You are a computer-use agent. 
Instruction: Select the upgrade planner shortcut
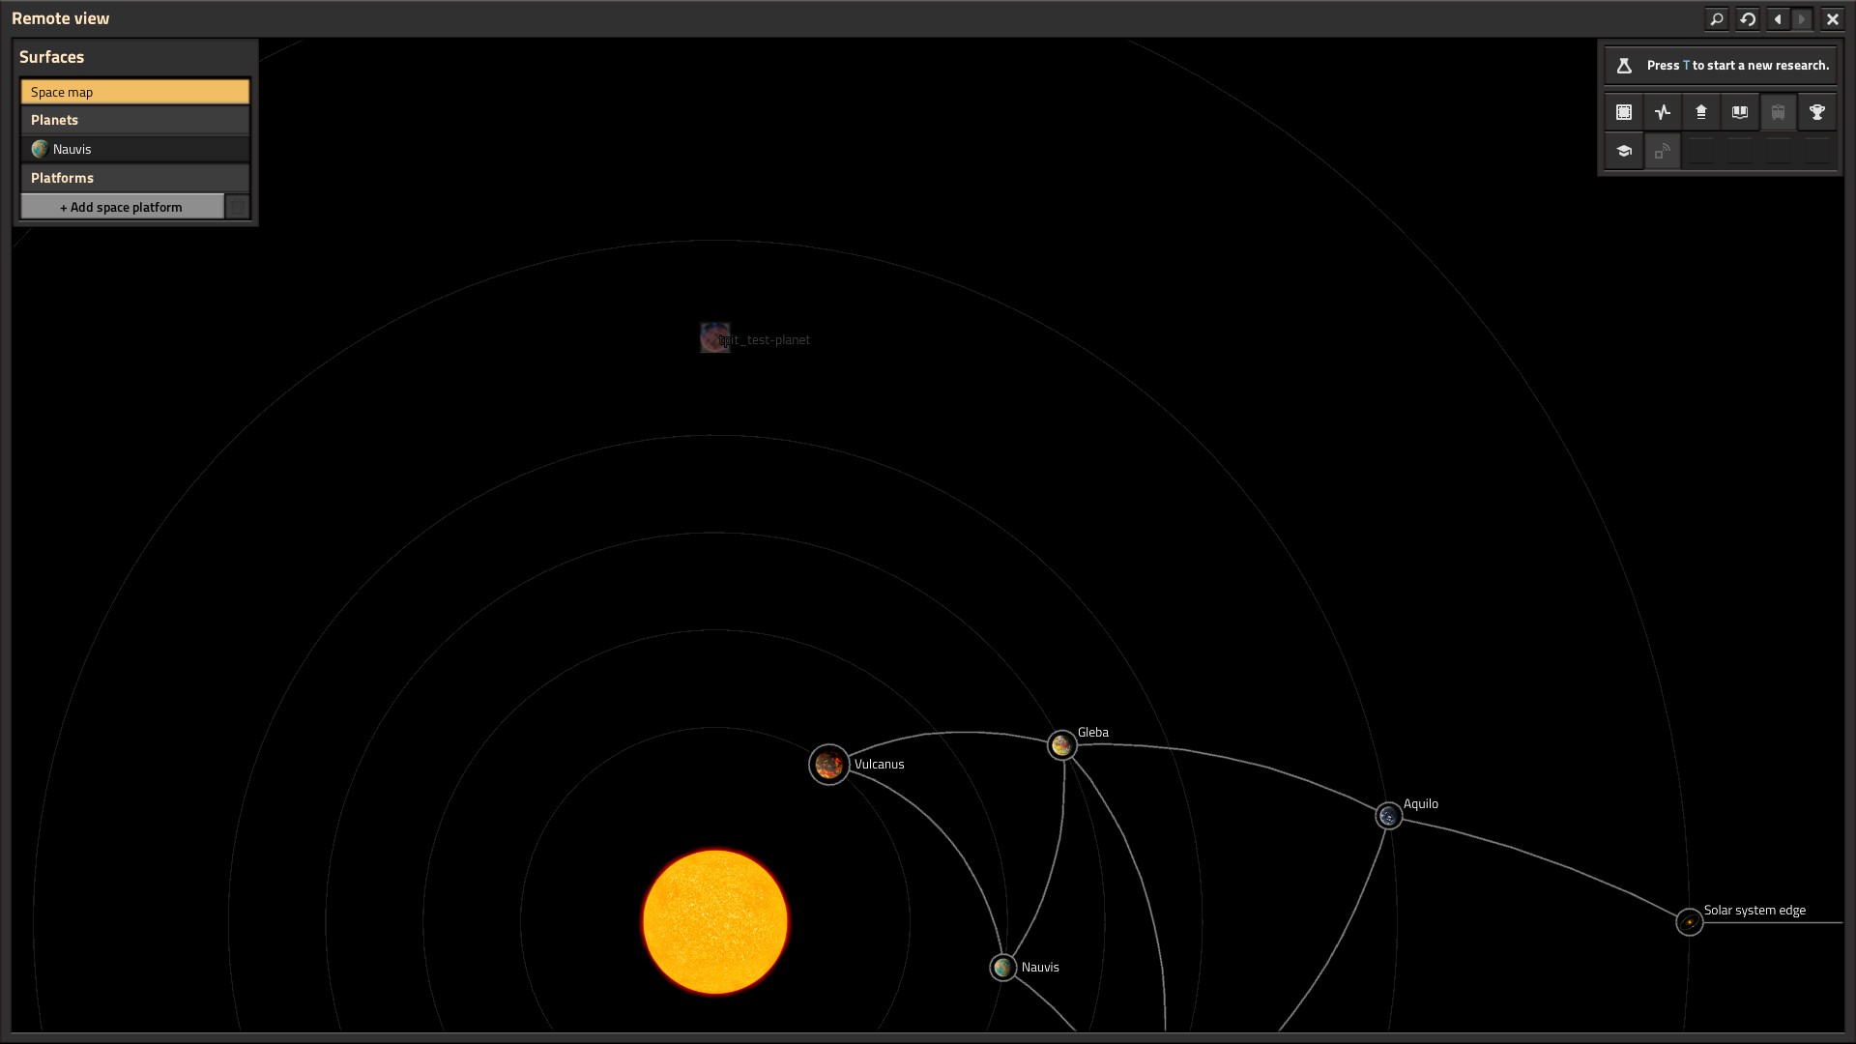pyautogui.click(x=1701, y=112)
